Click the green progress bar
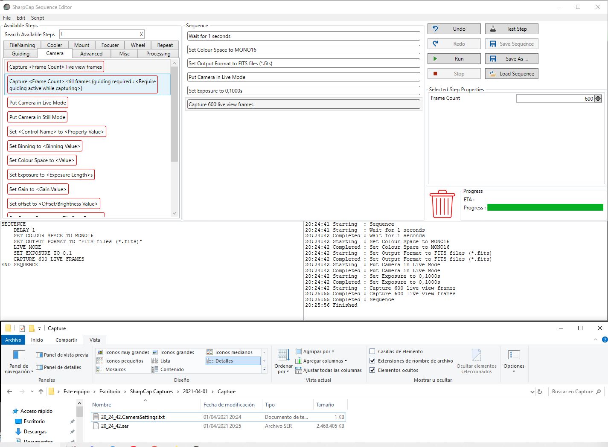 (545, 208)
